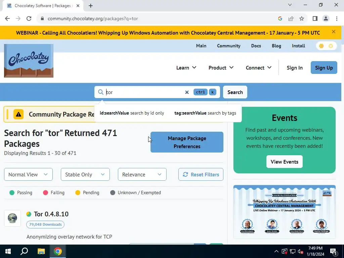The height and width of the screenshot is (258, 344).
Task: Expand the Connect menu
Action: point(258,68)
